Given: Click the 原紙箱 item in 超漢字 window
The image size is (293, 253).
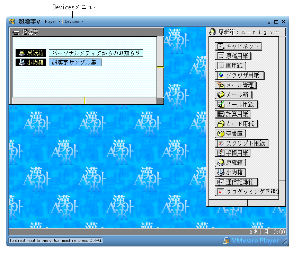Looking at the screenshot, I should click(31, 53).
